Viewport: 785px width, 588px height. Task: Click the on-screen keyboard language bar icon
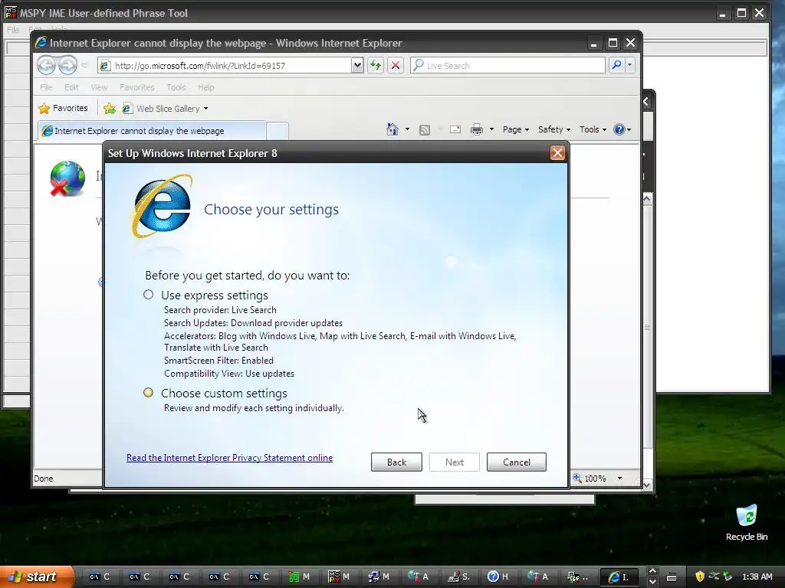pyautogui.click(x=672, y=577)
